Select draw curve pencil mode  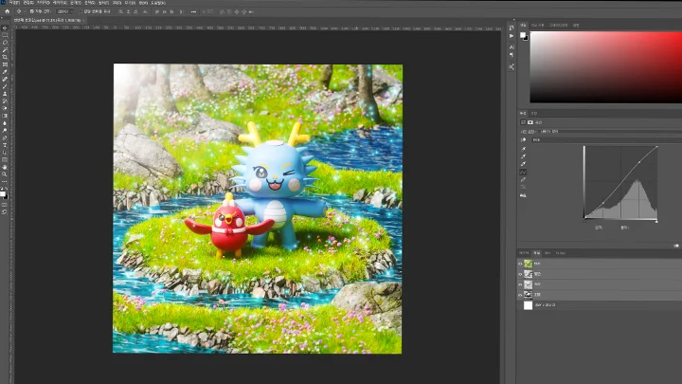(523, 179)
